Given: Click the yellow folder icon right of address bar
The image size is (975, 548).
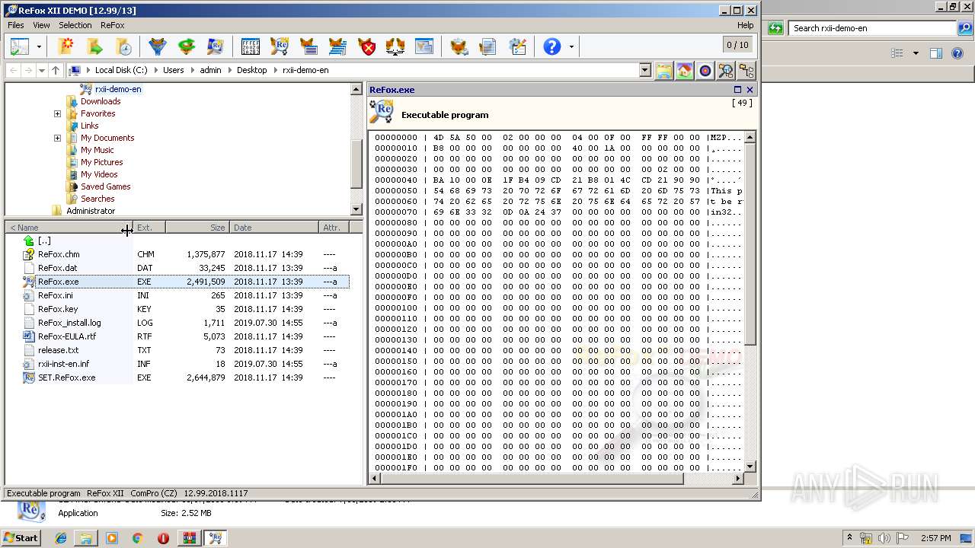Looking at the screenshot, I should (664, 71).
